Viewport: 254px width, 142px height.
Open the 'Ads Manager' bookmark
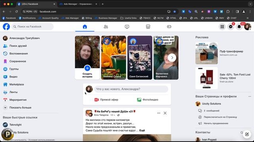pyautogui.click(x=70, y=18)
